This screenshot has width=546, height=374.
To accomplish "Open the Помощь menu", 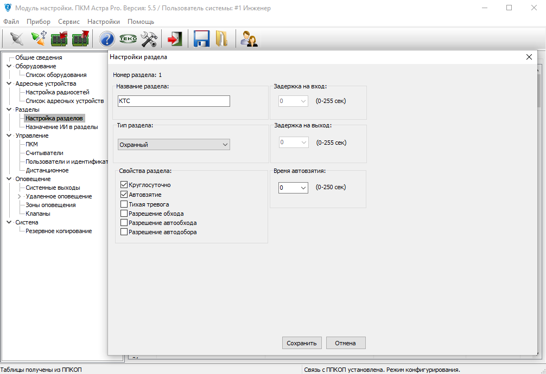I will [141, 22].
